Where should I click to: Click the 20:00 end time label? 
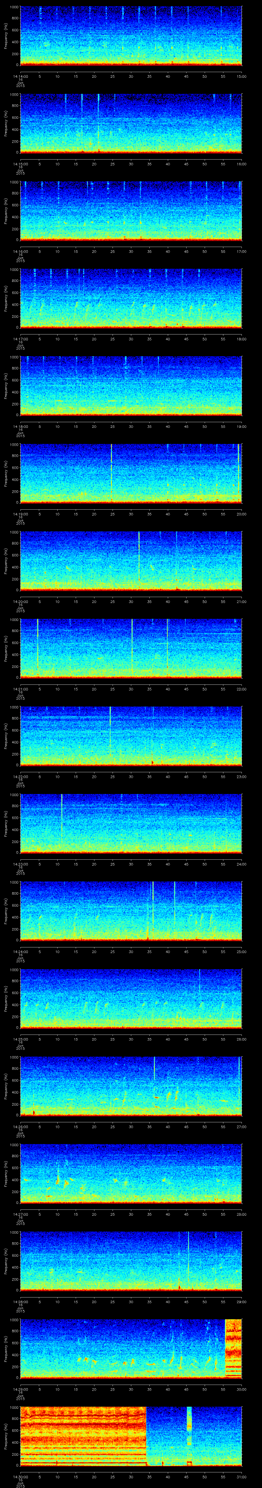(241, 514)
